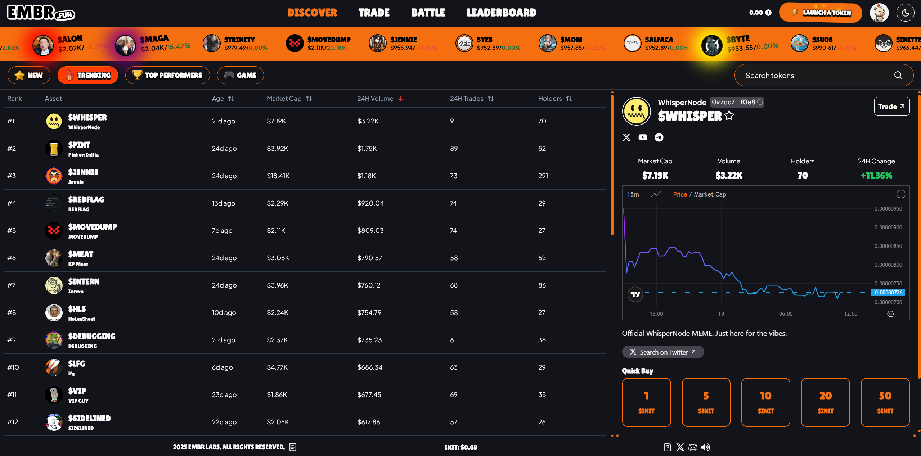Click the help question icon in footer
921x456 pixels.
click(667, 447)
